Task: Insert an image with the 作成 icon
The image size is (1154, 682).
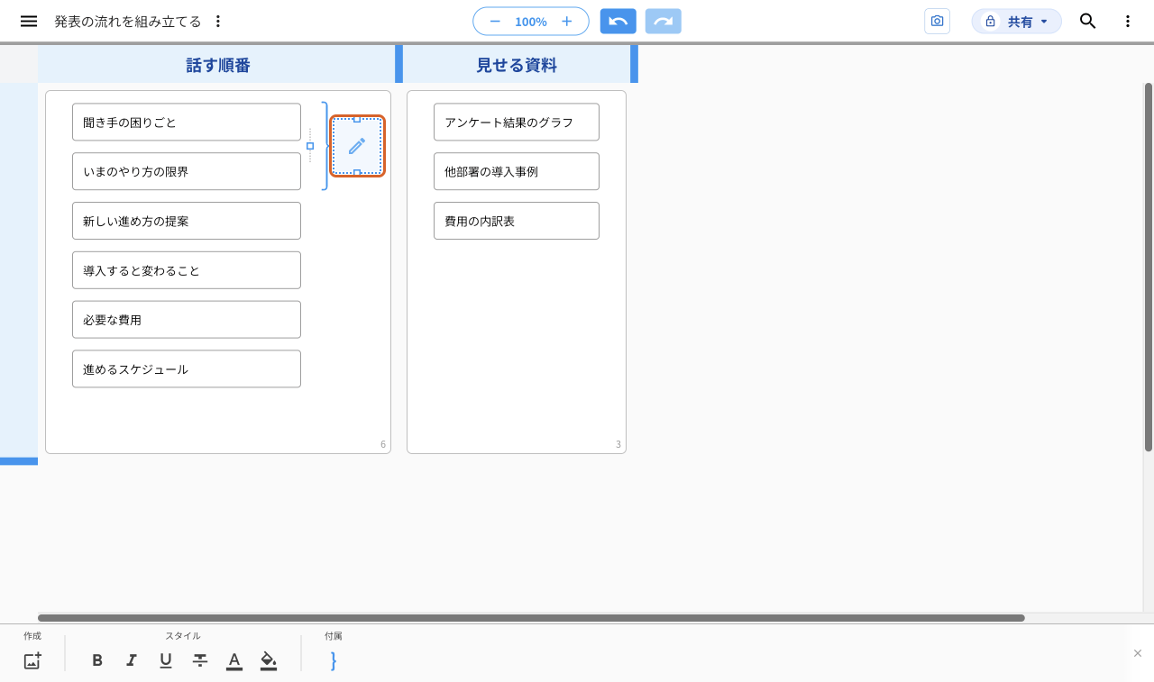Action: click(x=32, y=661)
